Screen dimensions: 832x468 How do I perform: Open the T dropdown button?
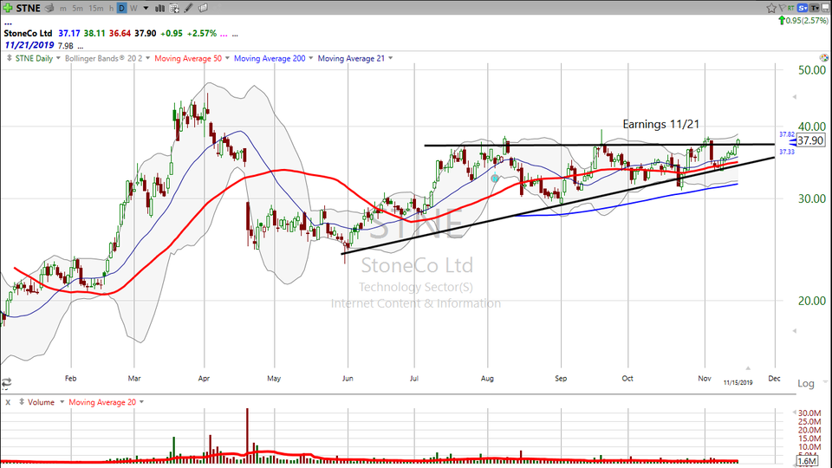tap(815, 8)
